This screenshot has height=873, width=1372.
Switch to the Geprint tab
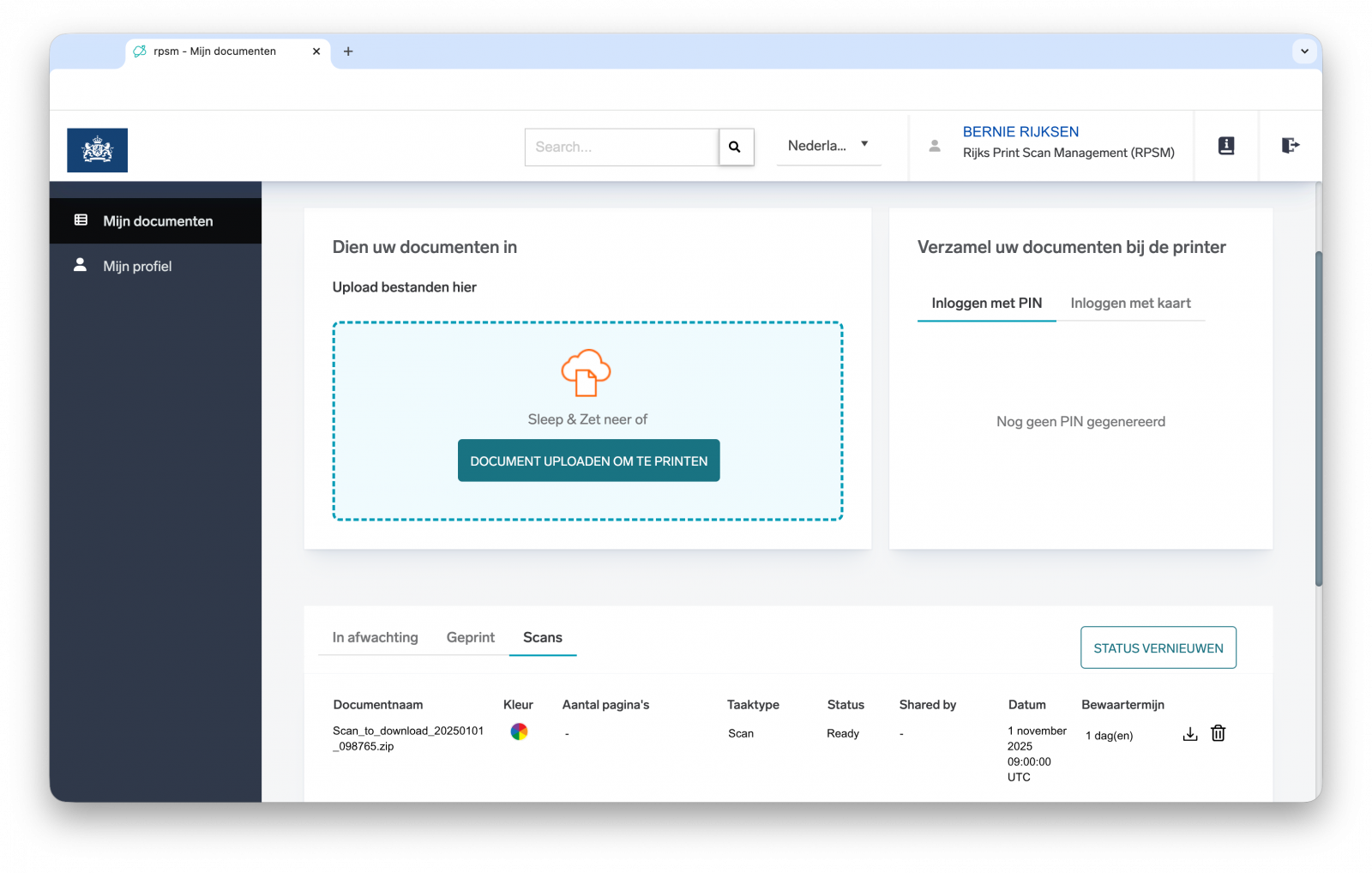pos(470,637)
